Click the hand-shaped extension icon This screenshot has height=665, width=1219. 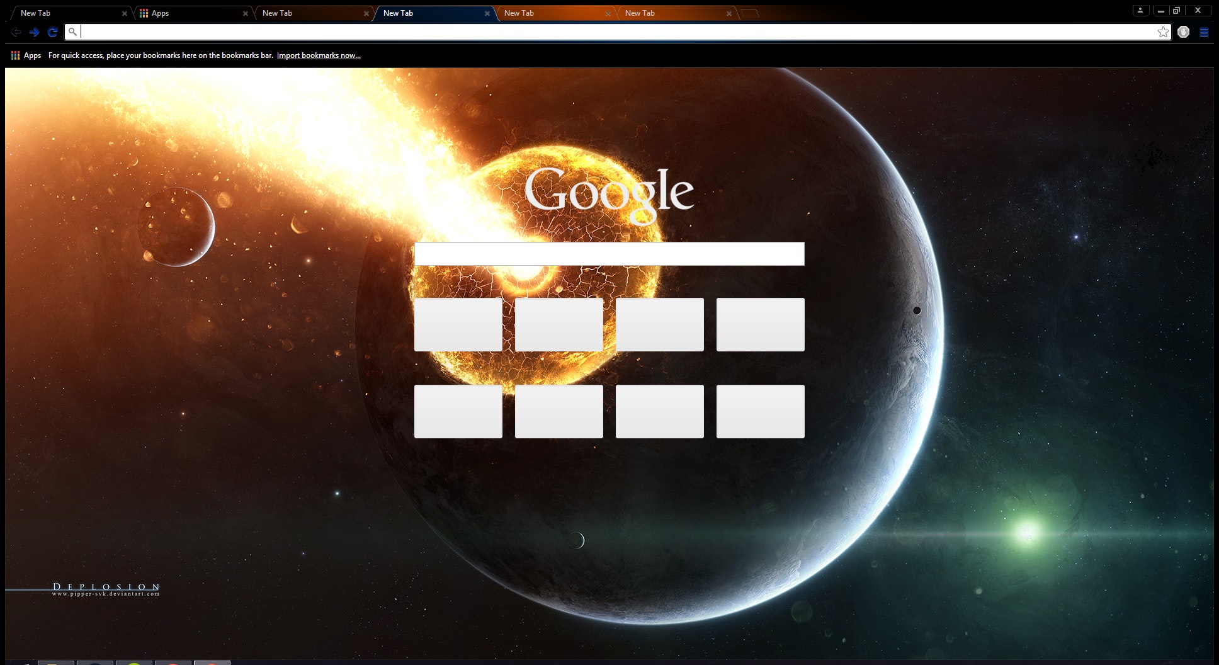[x=1184, y=31]
